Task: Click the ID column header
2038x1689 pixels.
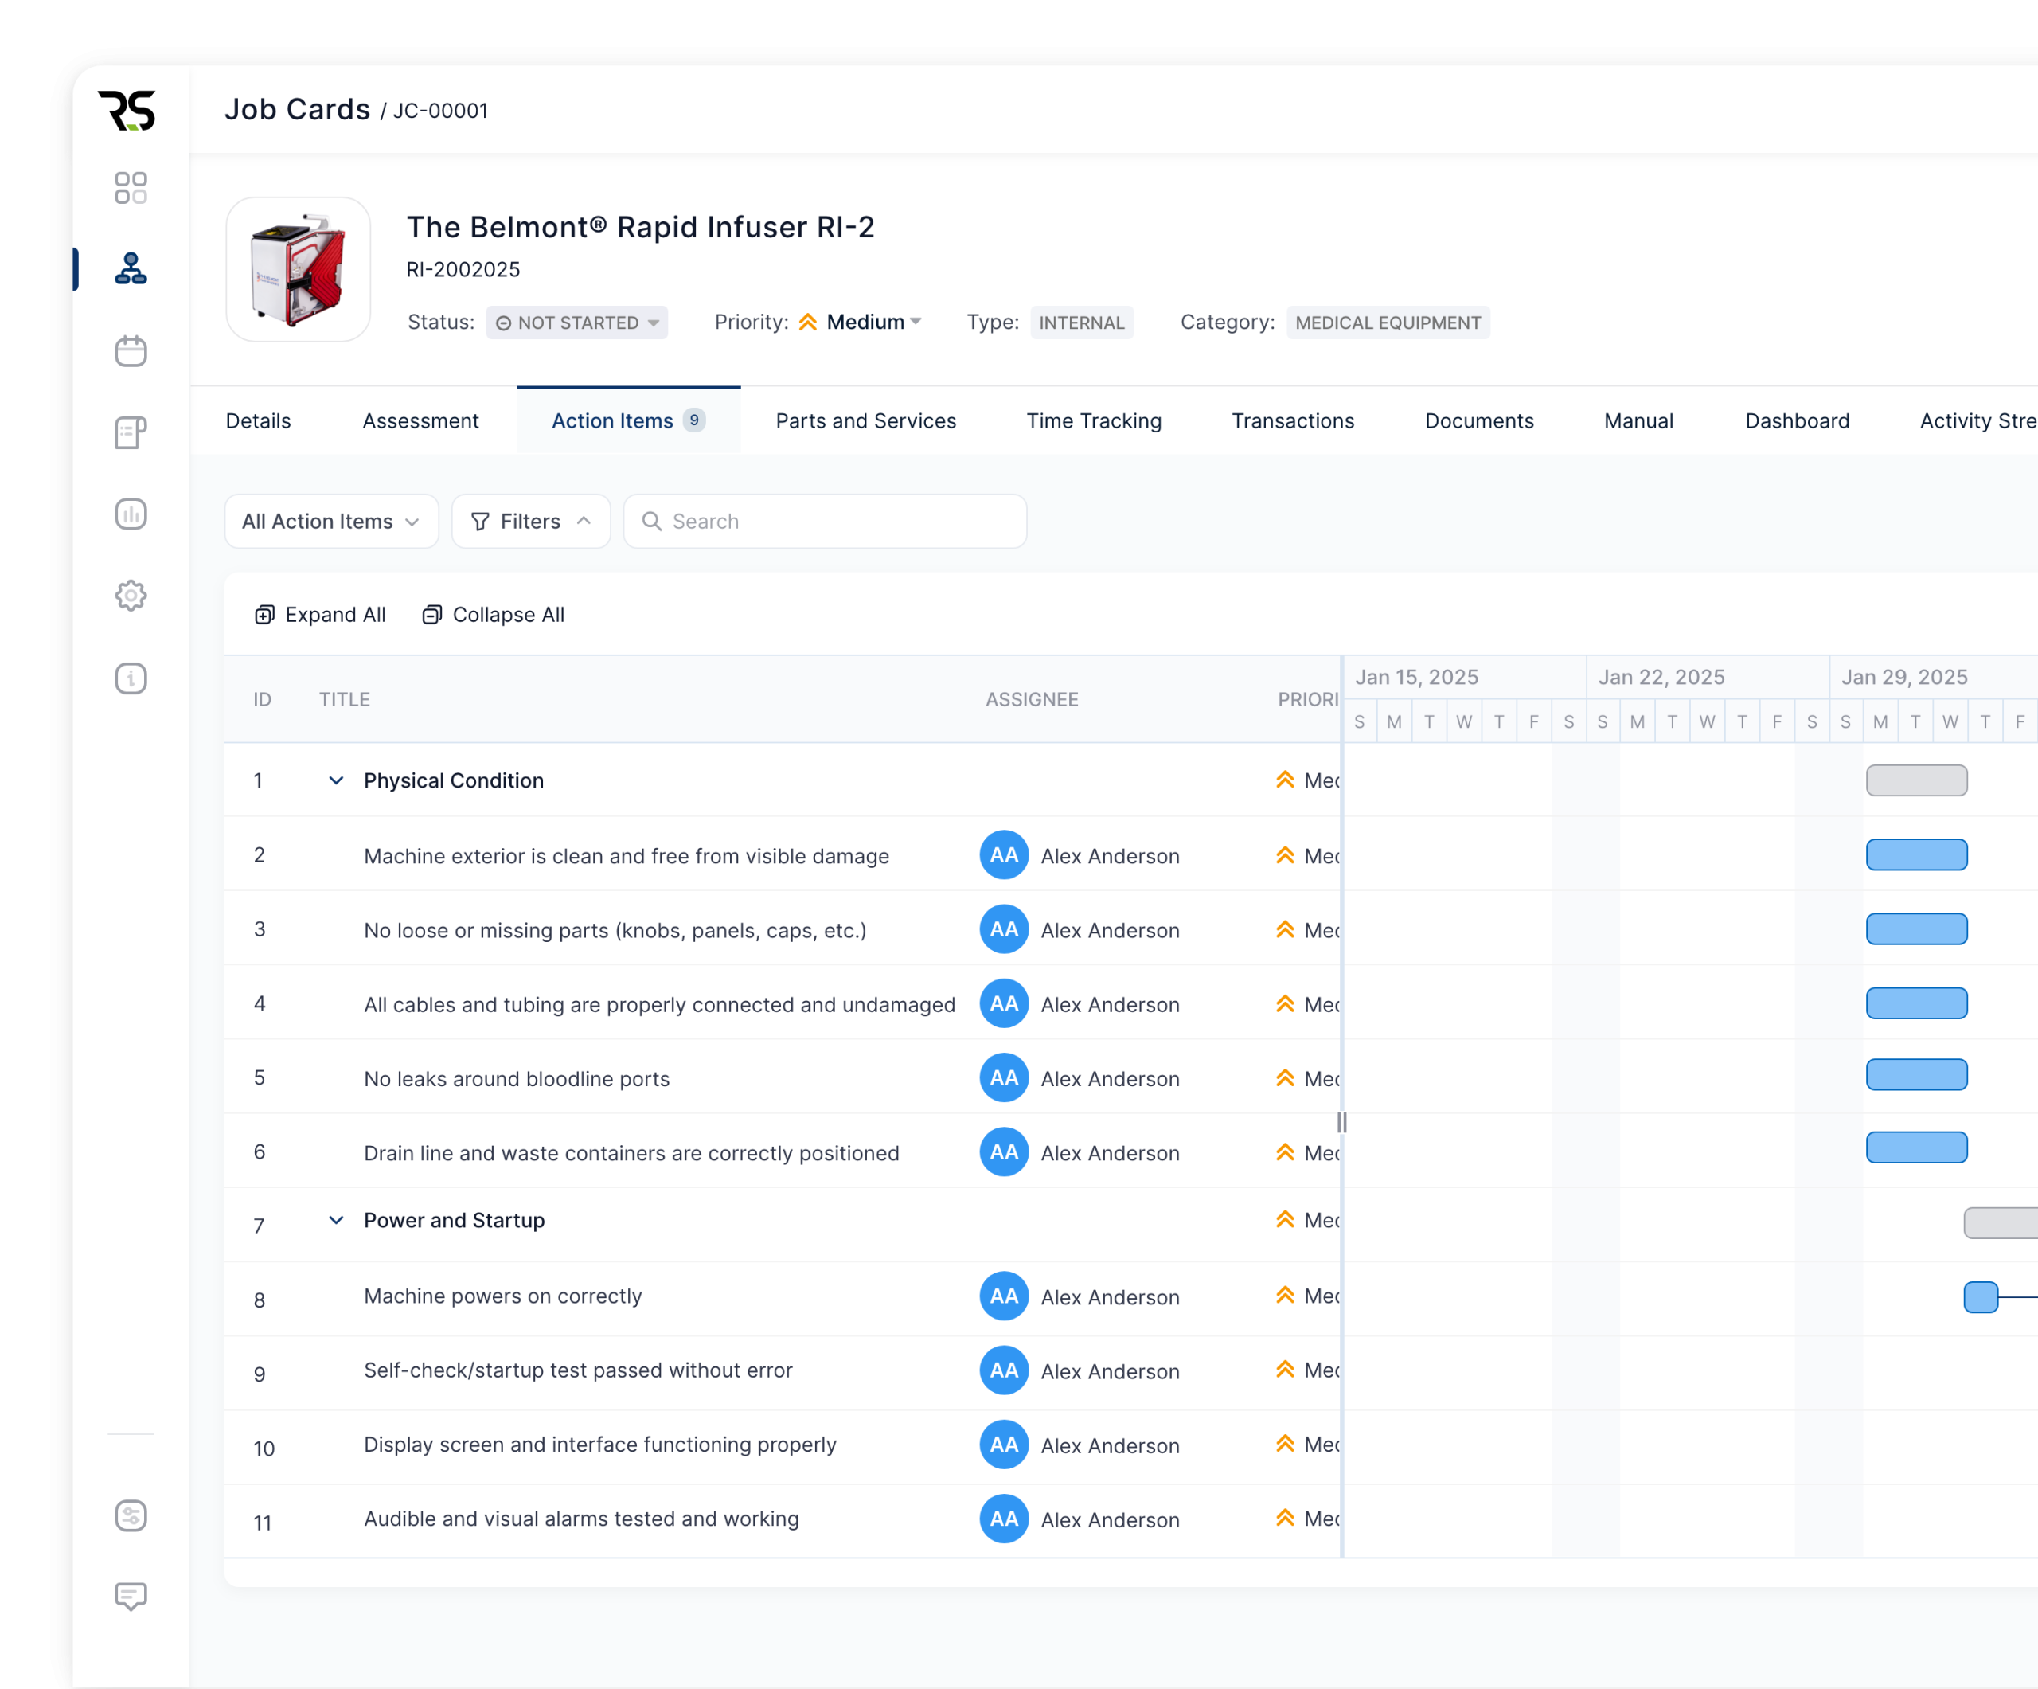Action: coord(262,699)
